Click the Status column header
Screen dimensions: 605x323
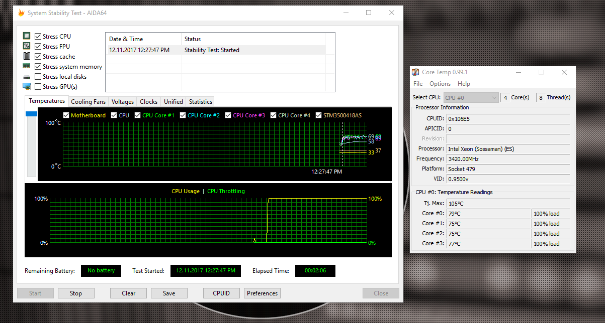(x=253, y=39)
